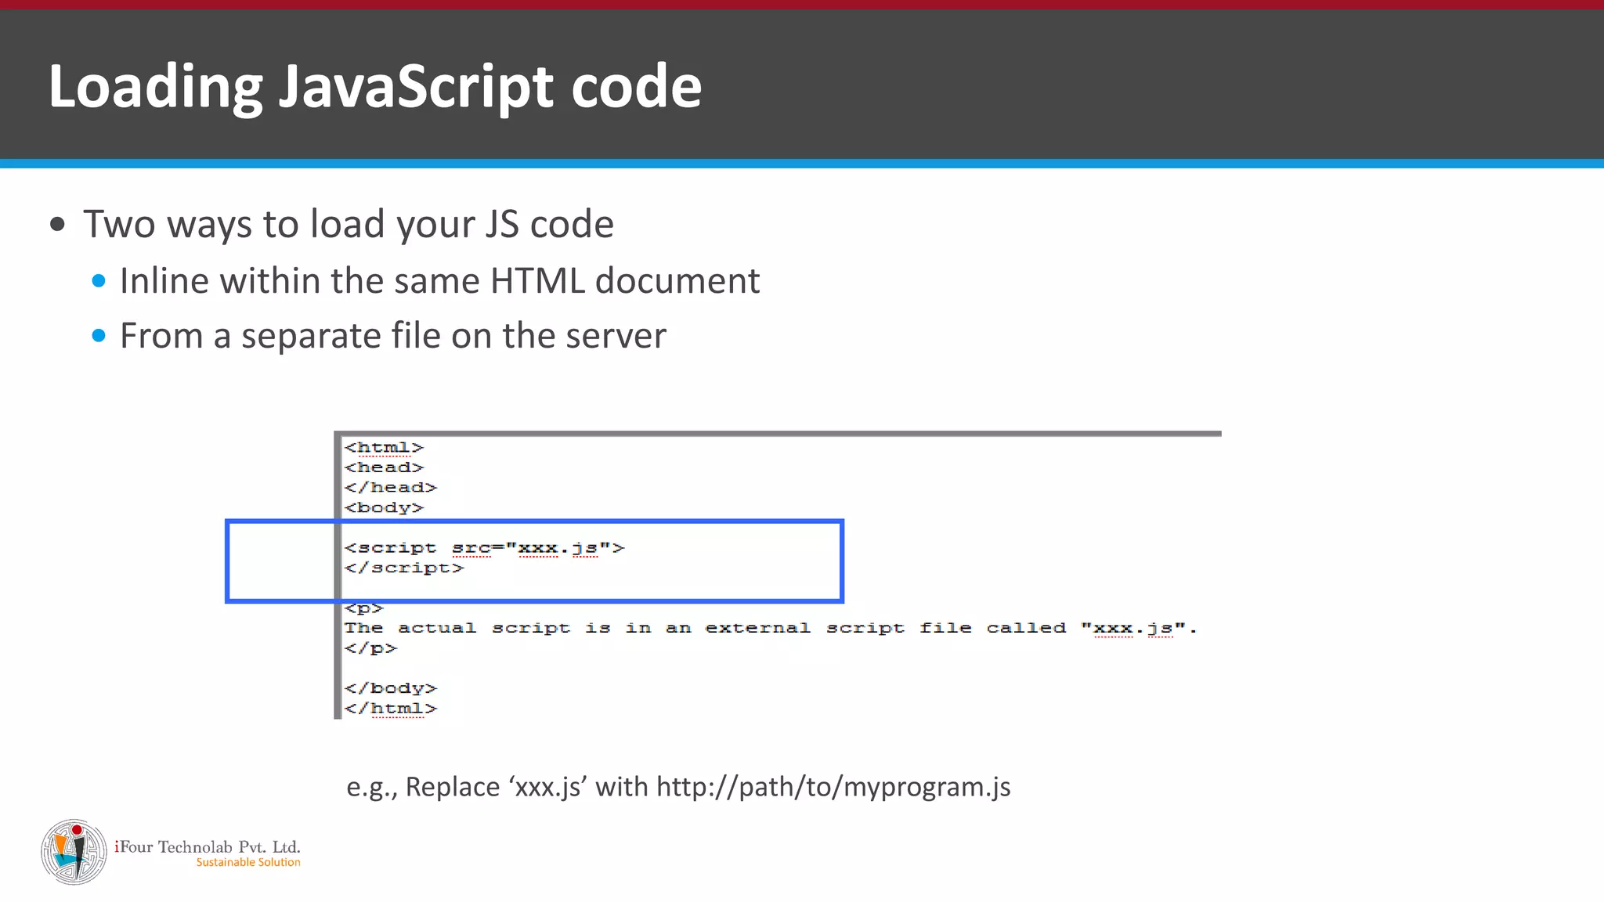Click the iFour Technolab circular logo

[74, 852]
